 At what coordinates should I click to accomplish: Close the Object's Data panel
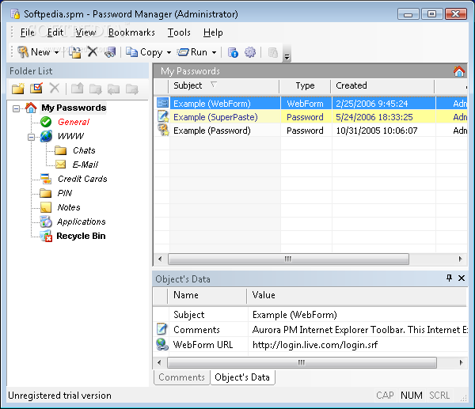pos(462,278)
